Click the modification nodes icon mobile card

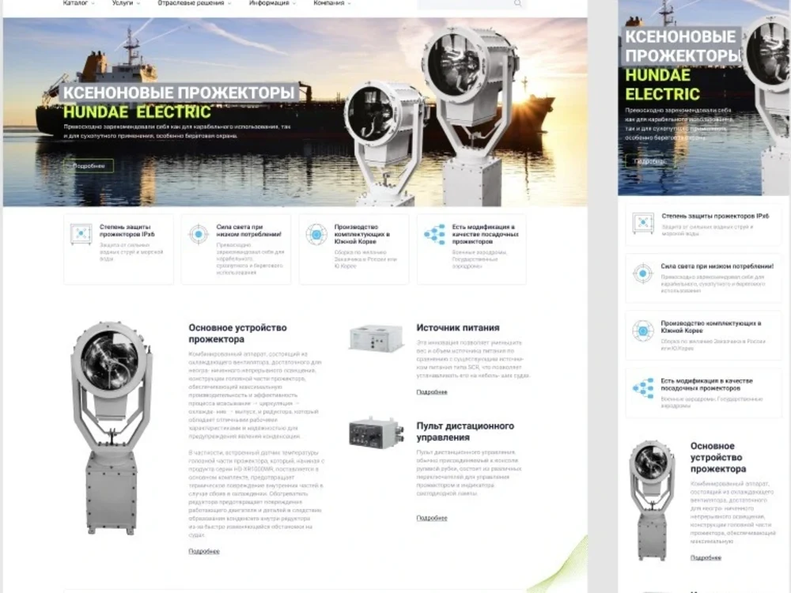point(643,388)
